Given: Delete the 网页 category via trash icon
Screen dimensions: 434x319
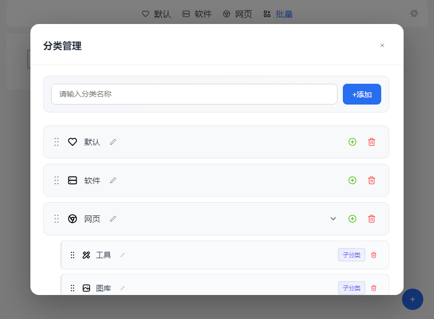Looking at the screenshot, I should (x=372, y=219).
